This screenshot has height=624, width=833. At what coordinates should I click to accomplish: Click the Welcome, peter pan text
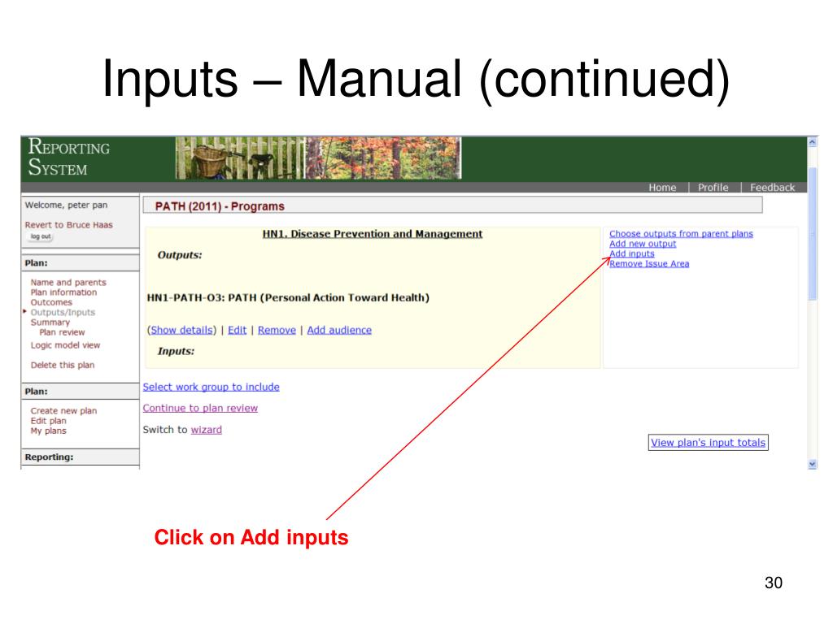66,206
